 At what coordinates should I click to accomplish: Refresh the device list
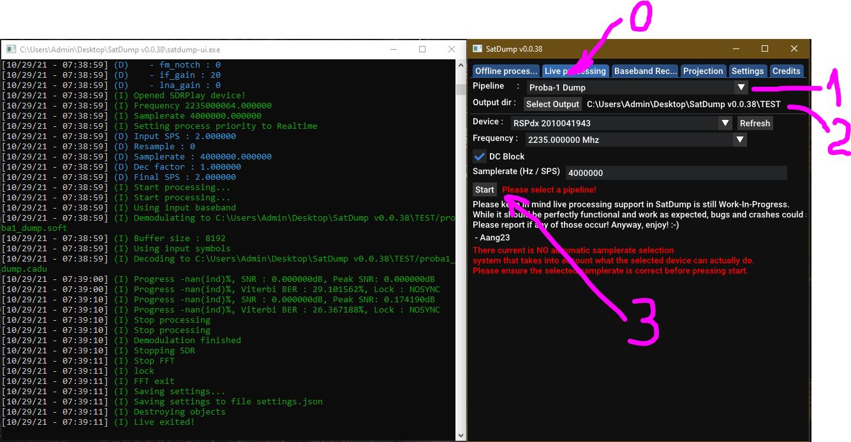[x=755, y=123]
